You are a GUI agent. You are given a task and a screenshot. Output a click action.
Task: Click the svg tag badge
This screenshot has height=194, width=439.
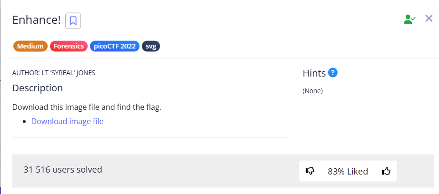click(x=151, y=46)
